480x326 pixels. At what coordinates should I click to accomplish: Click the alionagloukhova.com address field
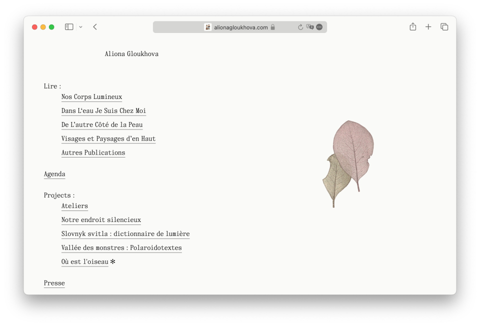(240, 27)
